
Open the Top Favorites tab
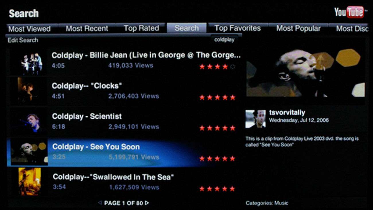(238, 28)
